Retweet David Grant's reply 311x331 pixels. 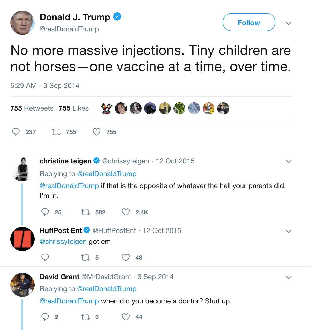[85, 317]
